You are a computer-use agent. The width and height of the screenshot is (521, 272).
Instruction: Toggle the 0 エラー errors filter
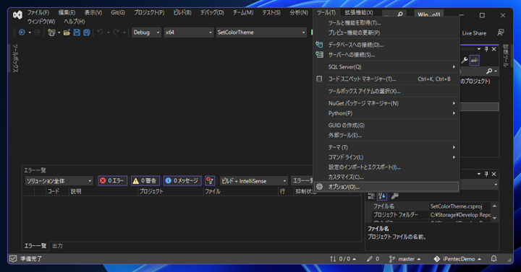coord(112,180)
